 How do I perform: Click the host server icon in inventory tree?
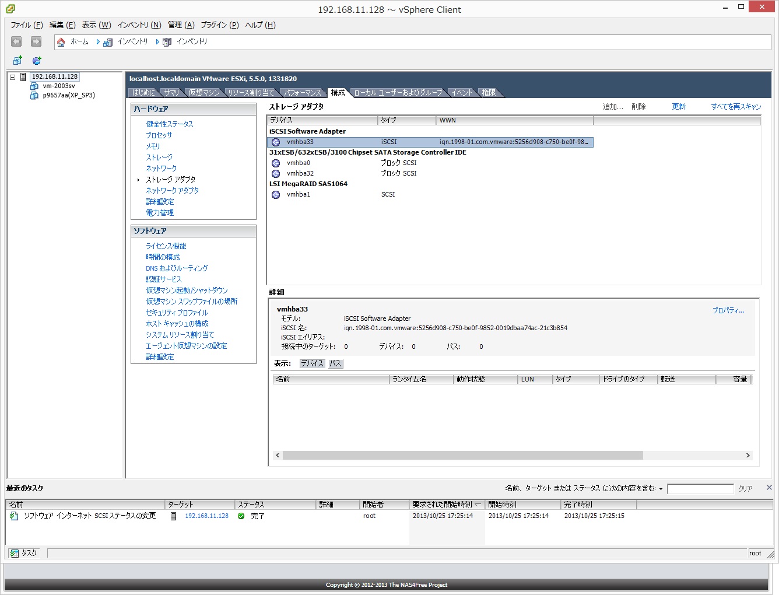coord(23,76)
